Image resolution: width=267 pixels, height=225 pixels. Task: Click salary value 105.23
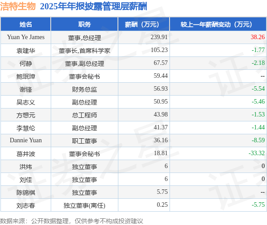click(x=159, y=50)
